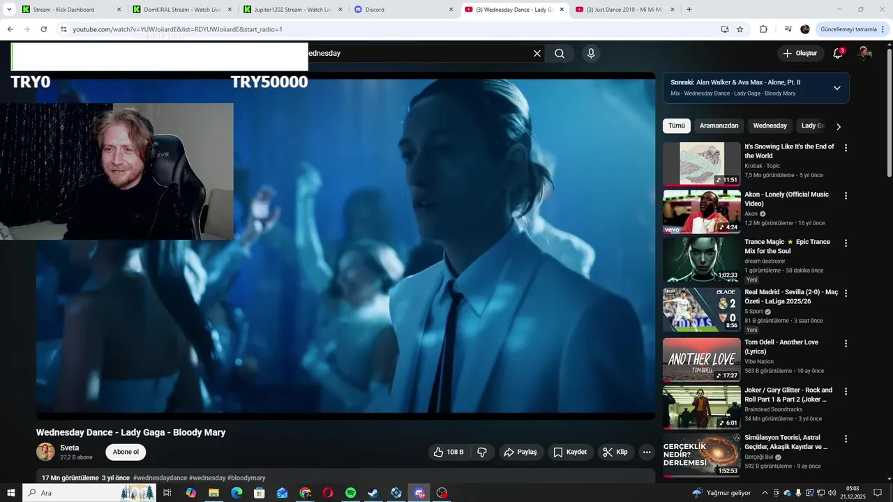Click the Oluştur create button

click(x=800, y=53)
